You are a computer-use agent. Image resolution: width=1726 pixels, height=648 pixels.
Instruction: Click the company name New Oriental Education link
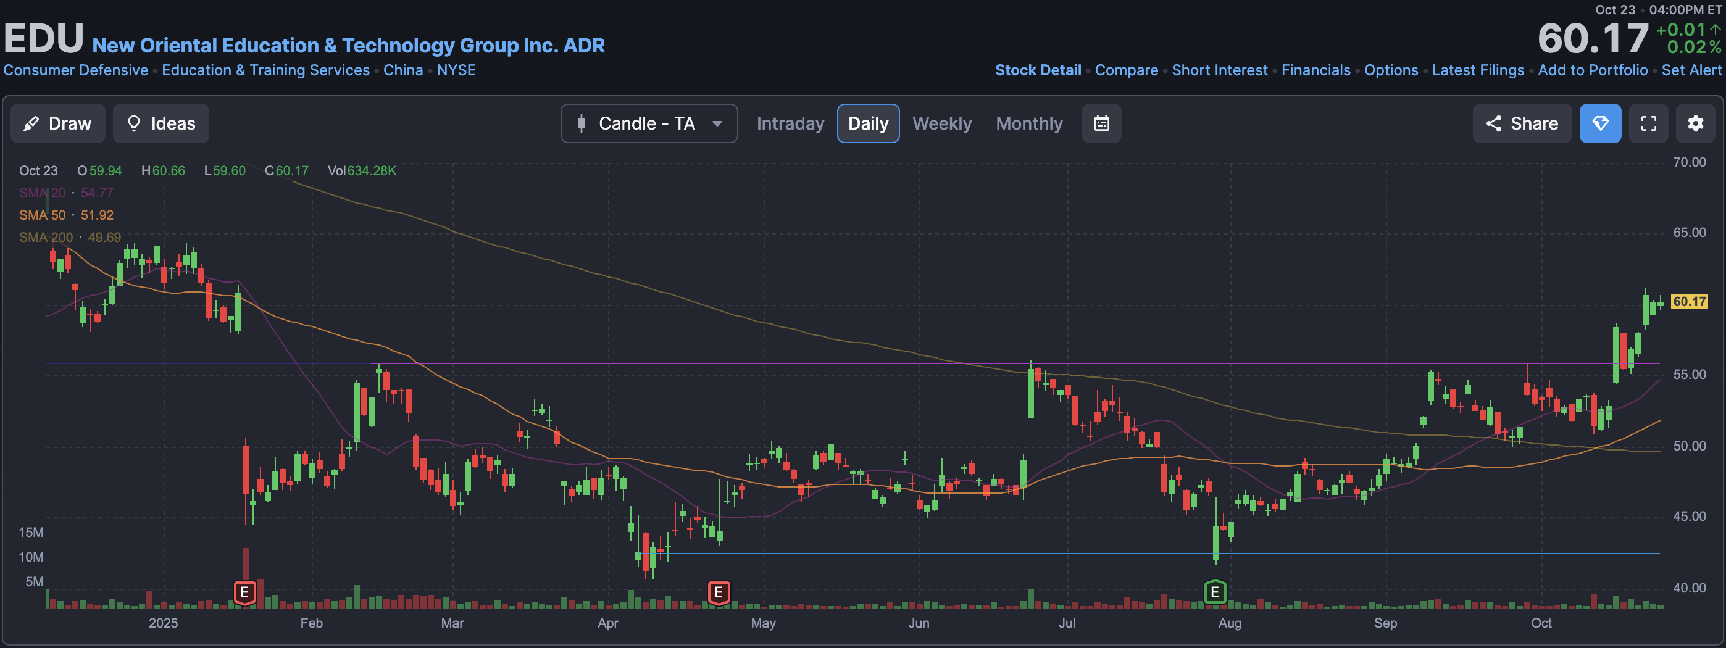[348, 46]
